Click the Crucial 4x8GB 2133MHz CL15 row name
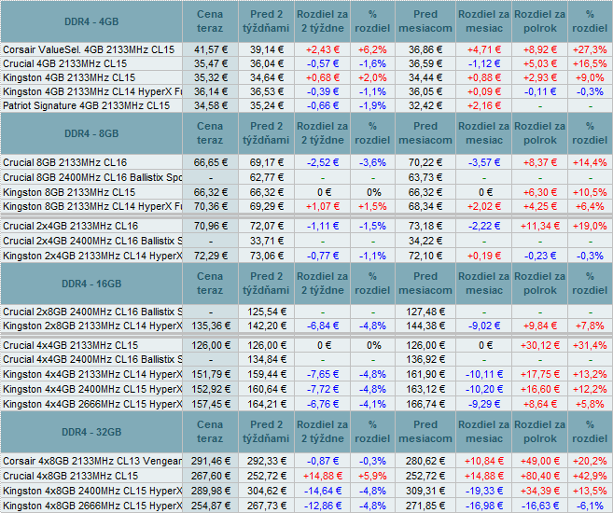 click(x=70, y=476)
